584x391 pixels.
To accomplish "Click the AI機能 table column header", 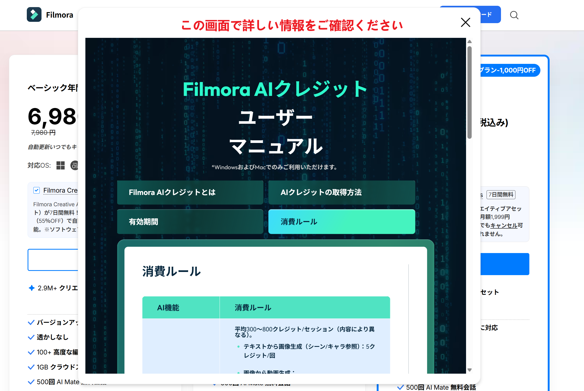I will pos(168,308).
